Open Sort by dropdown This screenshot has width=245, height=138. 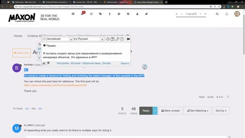point(221,111)
